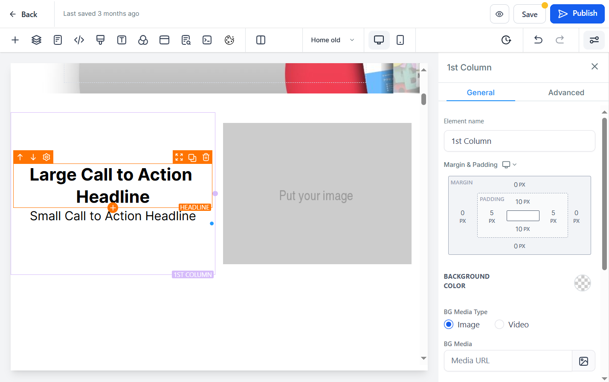Switch to the Advanced tab

click(566, 93)
